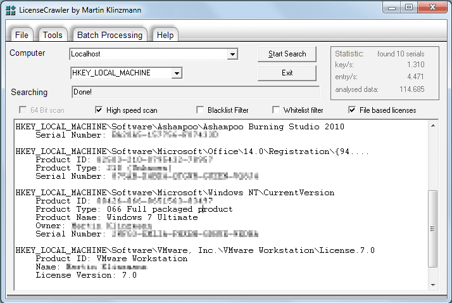This screenshot has height=303, width=452.
Task: Click the LicenseCrawler app icon in title bar
Action: pyautogui.click(x=11, y=10)
